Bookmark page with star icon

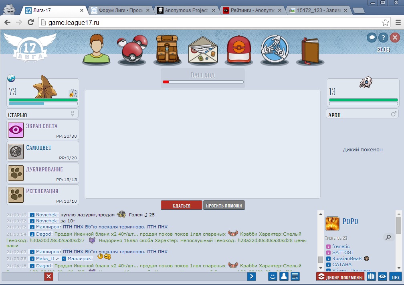(x=385, y=22)
